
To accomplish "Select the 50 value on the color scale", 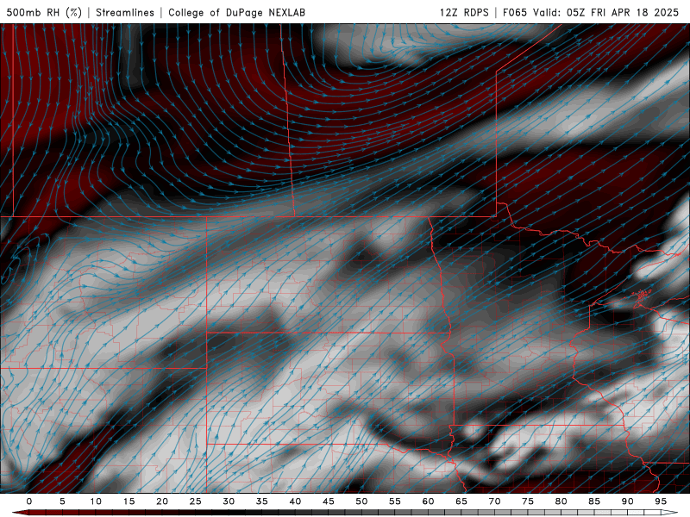I will [361, 501].
